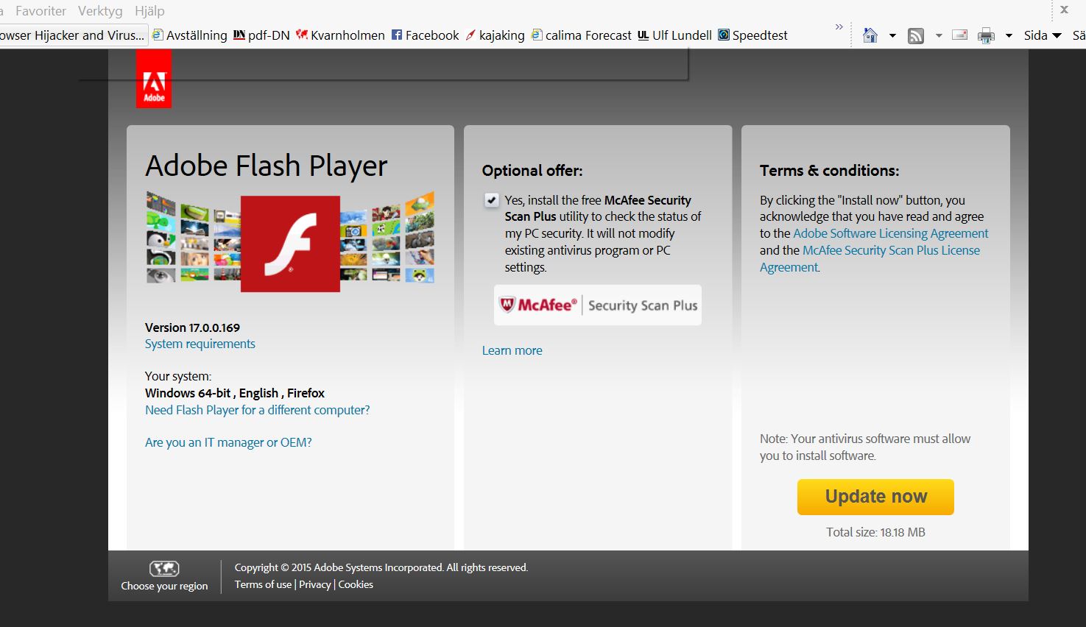Open the Verktyg menu
Screen dimensions: 1086x627
(x=100, y=10)
